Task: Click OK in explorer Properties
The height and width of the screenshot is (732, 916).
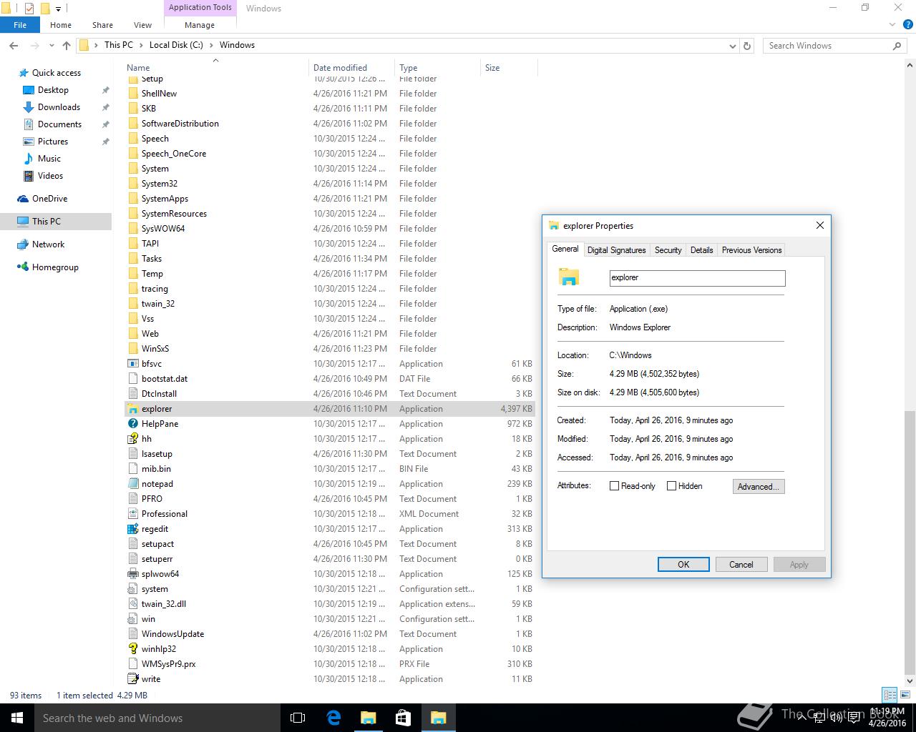Action: click(683, 565)
